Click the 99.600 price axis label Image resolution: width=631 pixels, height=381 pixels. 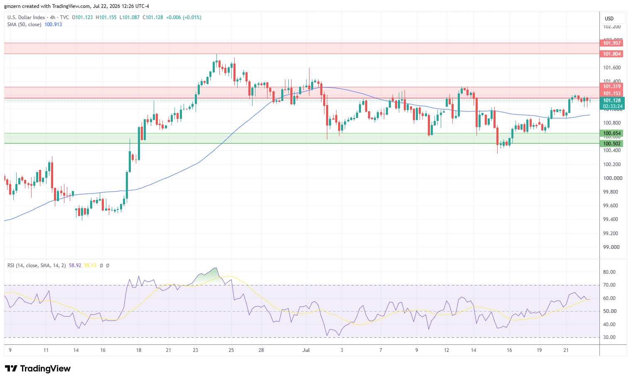(611, 206)
